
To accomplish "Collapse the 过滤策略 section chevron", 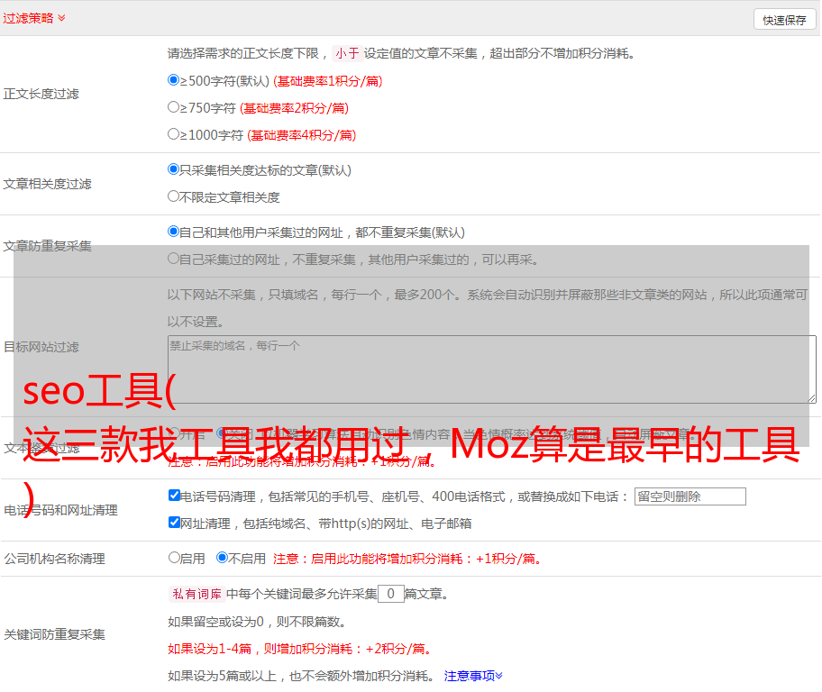I will pyautogui.click(x=62, y=18).
